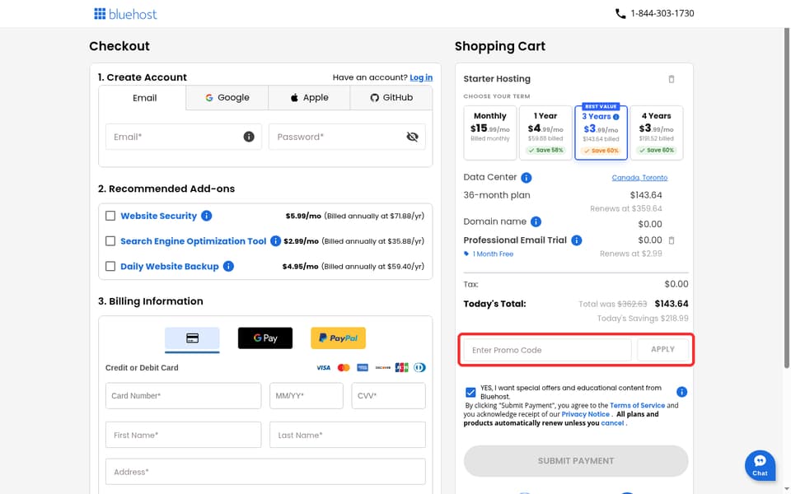Focus the Enter Promo Code field

point(547,350)
